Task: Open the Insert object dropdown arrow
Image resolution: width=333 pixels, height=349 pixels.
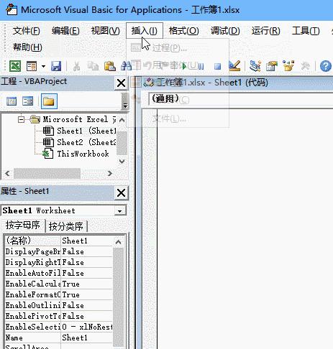Action: pyautogui.click(x=43, y=66)
